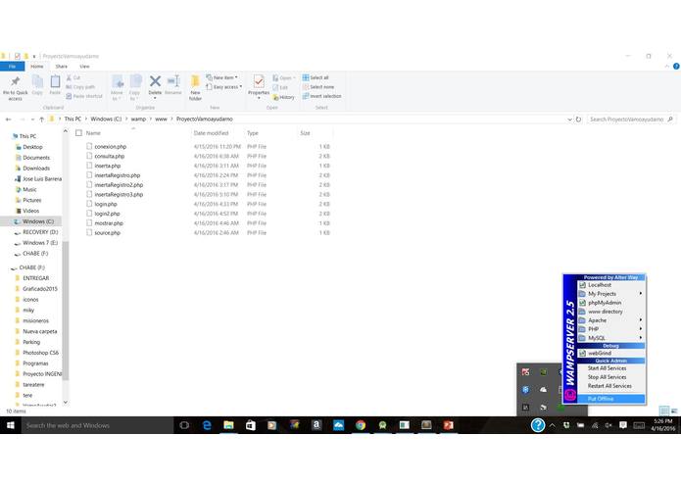681x484 pixels.
Task: Open www directory from WAMP menu
Action: pyautogui.click(x=611, y=312)
